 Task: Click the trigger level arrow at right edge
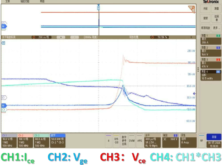coord(195,93)
